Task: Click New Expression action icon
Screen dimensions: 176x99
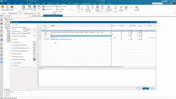Action: pyautogui.click(x=34, y=42)
